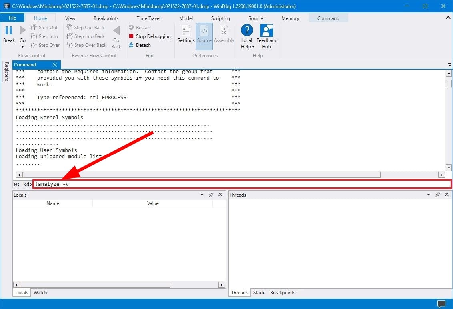Viewport: 453px width, 309px height.
Task: Click Stop Debugging red square
Action: [x=131, y=36]
